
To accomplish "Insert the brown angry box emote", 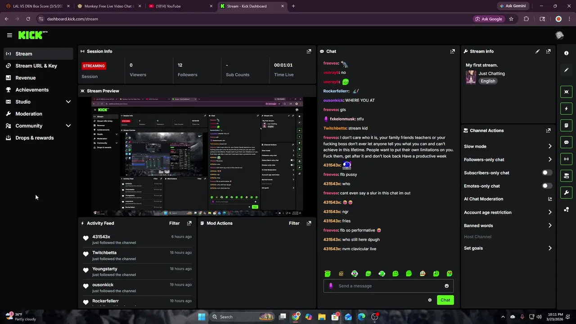I will pyautogui.click(x=341, y=273).
